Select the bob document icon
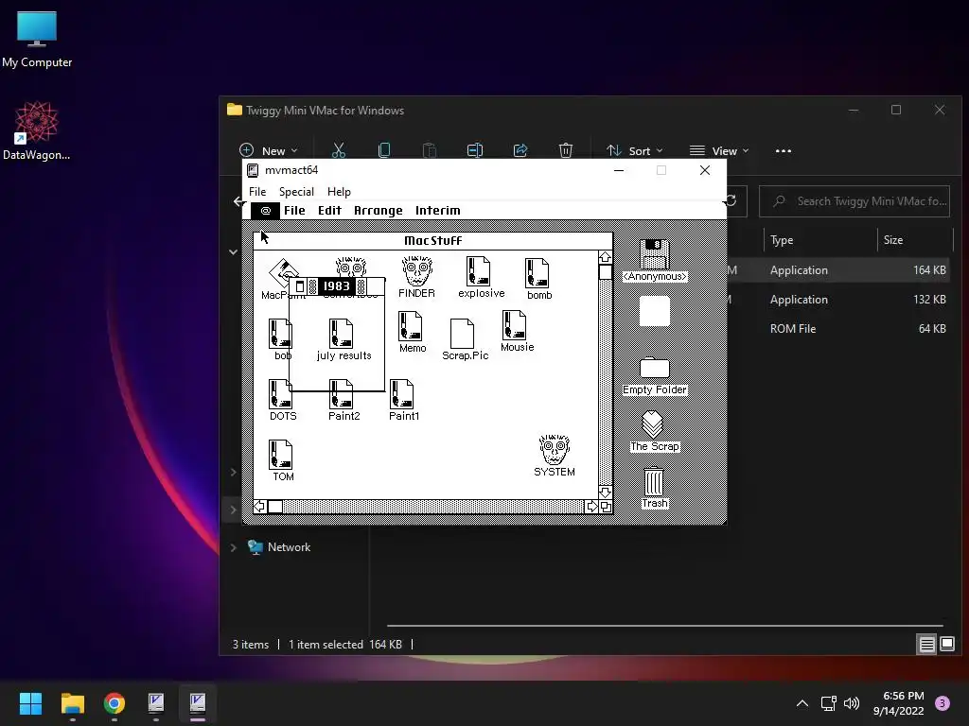 point(279,334)
